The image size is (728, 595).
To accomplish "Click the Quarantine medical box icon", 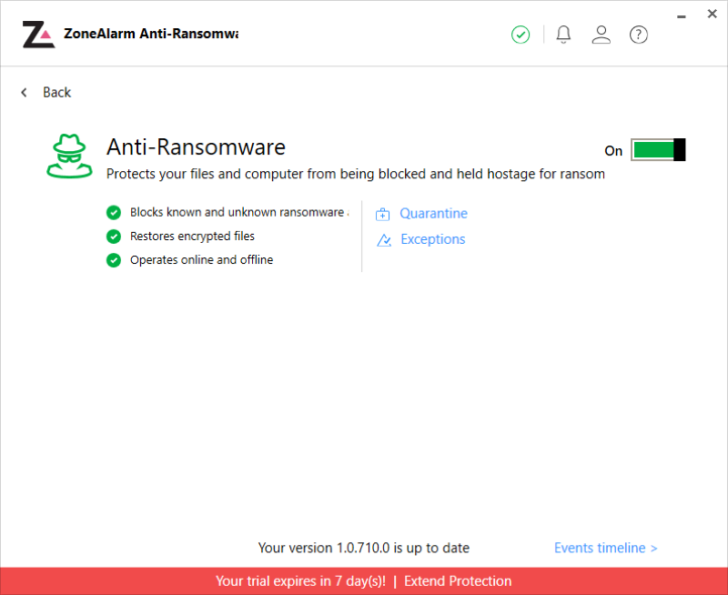I will click(x=383, y=214).
